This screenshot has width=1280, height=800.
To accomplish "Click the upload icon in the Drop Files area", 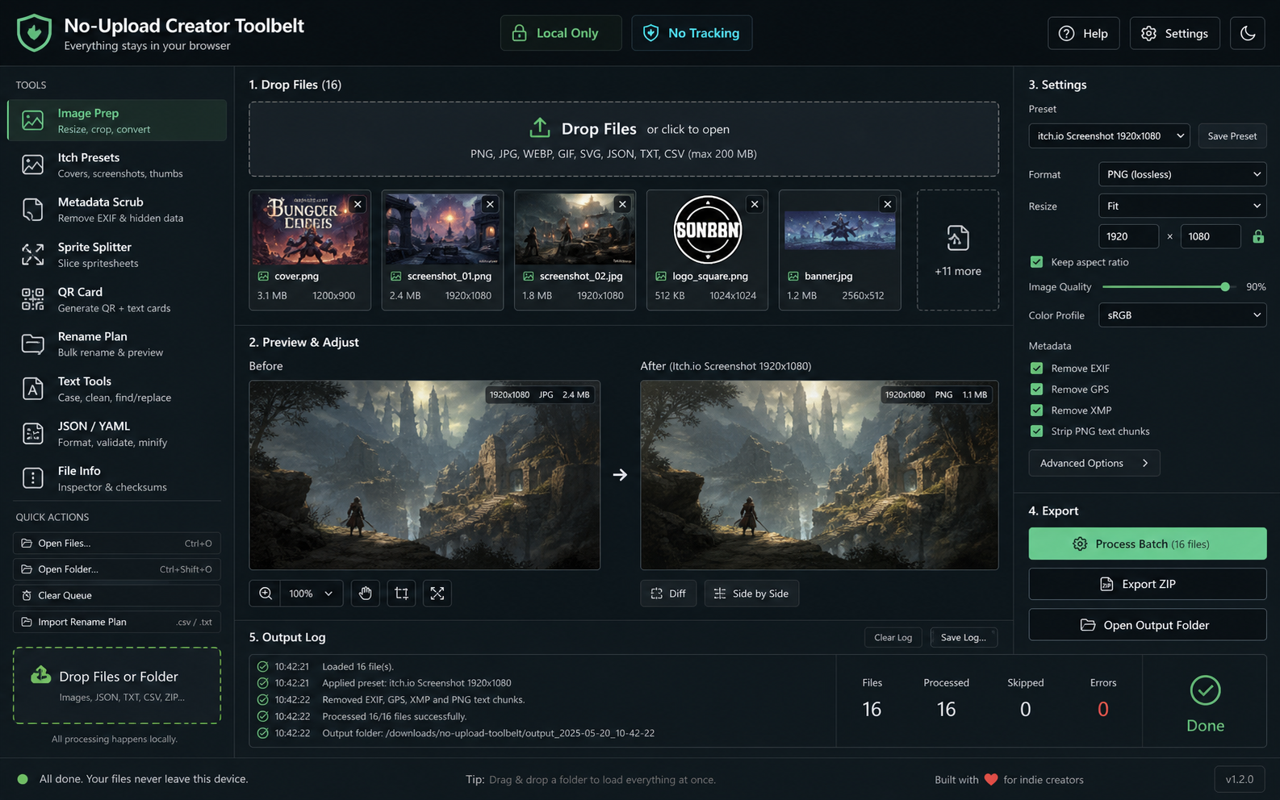I will (x=540, y=128).
